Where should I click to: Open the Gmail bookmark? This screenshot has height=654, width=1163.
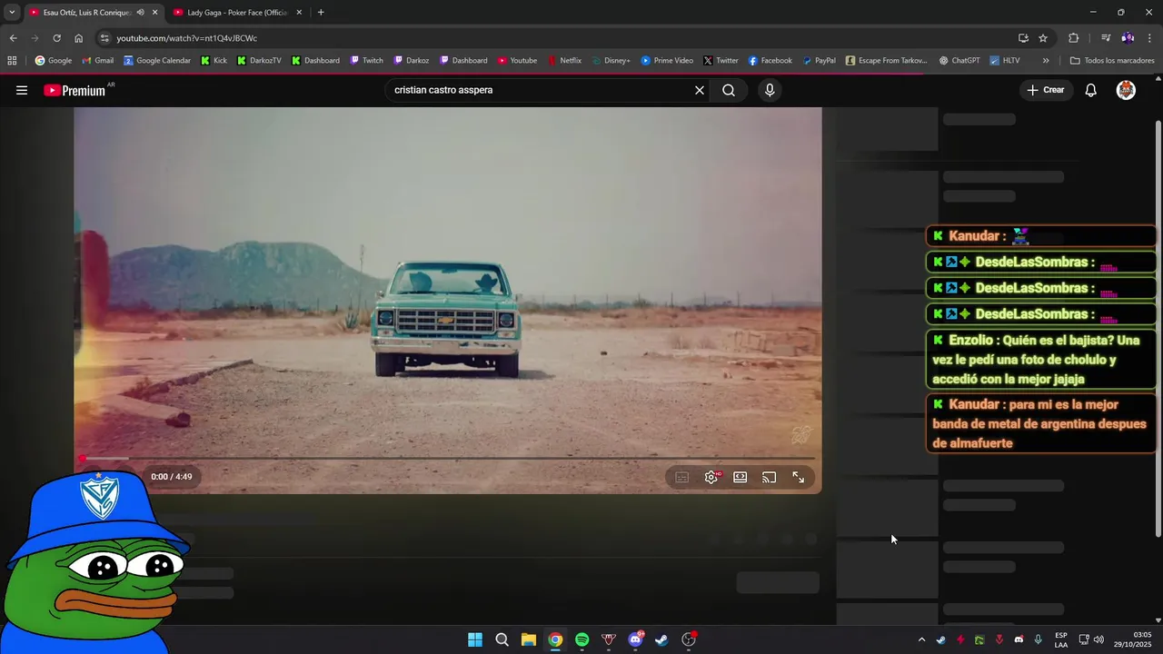(98, 61)
